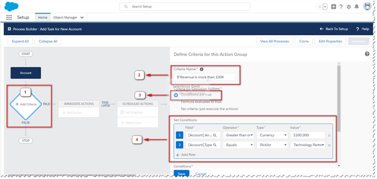Click the favorites star icon
377x179 pixels.
coord(320,7)
